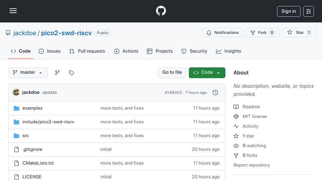Click the Activity pulse icon

click(236, 126)
